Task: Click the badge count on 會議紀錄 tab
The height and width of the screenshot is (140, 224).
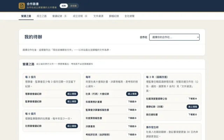Action: 65,16
